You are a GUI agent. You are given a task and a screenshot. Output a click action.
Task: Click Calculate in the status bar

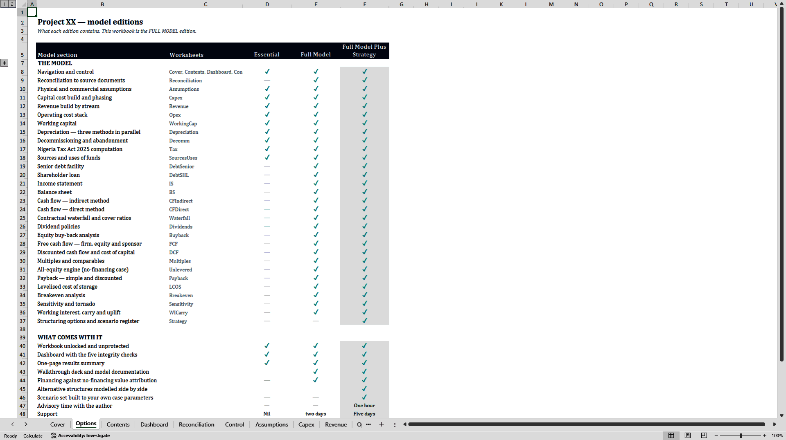click(x=33, y=436)
